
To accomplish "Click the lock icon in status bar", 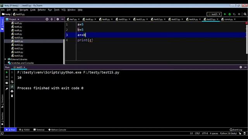I will pos(240,133).
